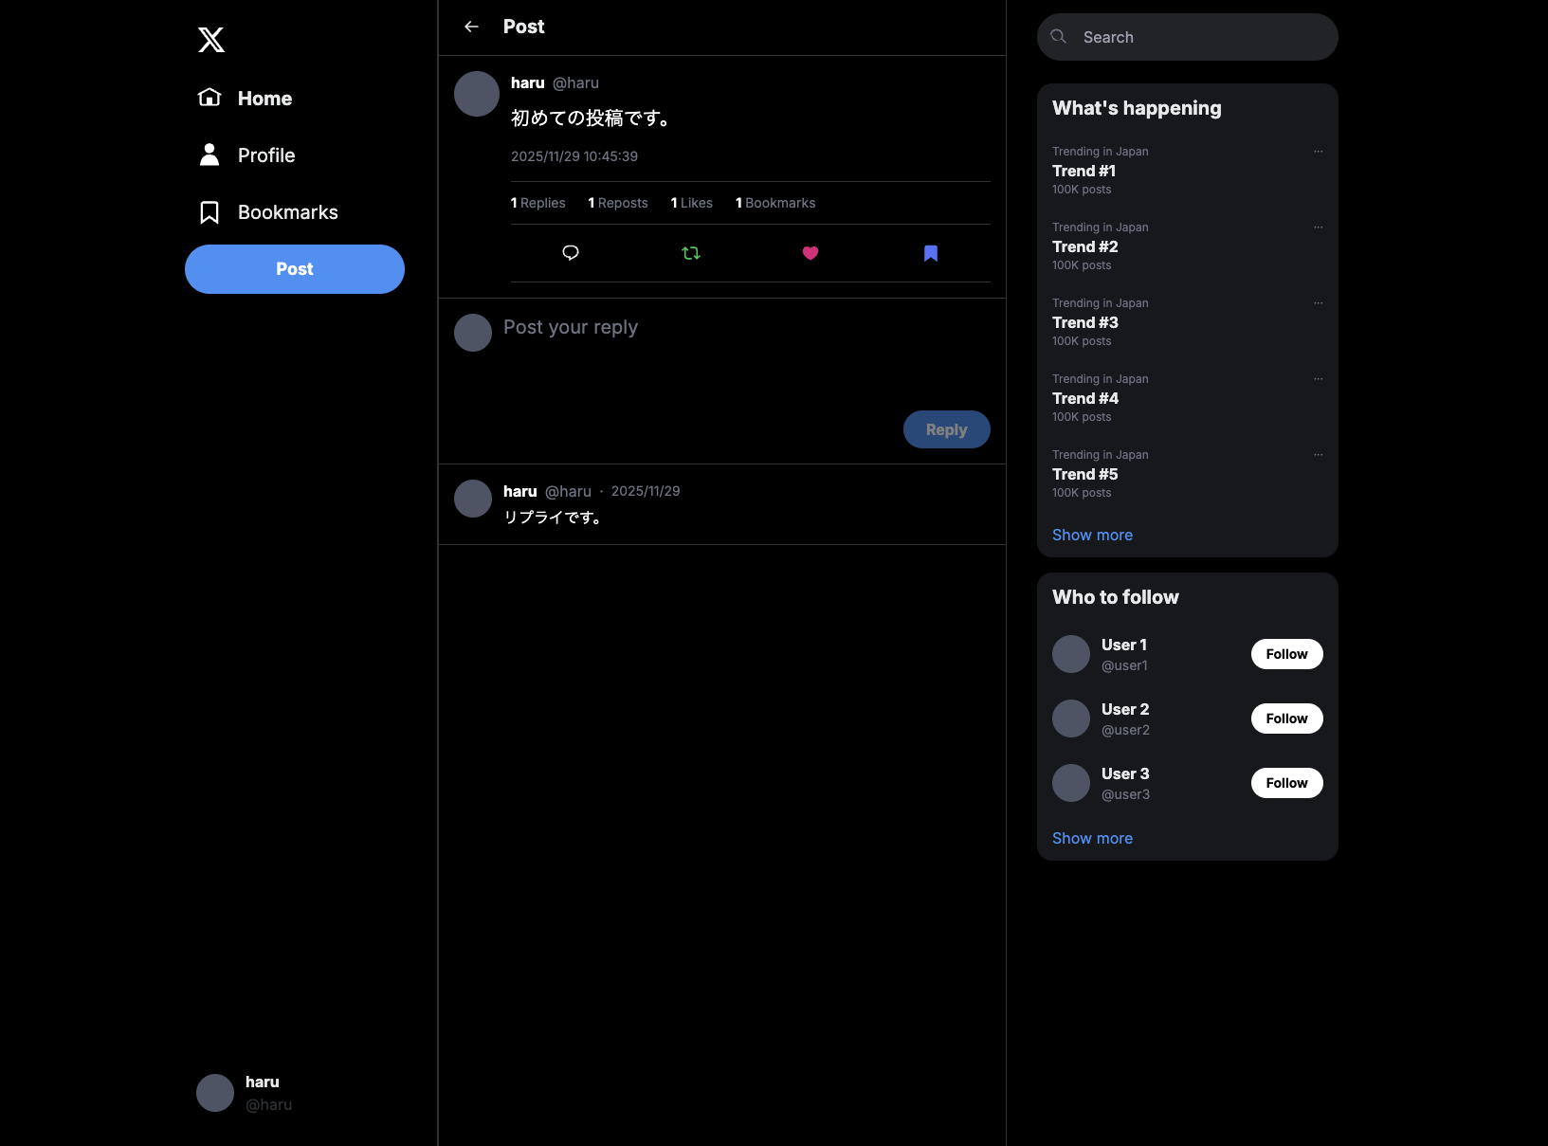
Task: Show more under Who to follow
Action: 1092,838
